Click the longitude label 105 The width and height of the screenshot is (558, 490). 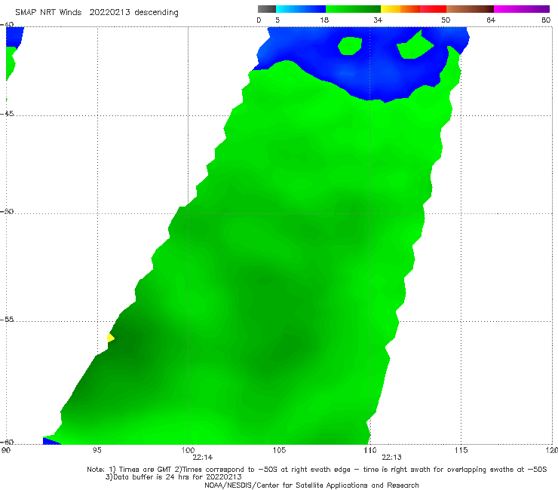(279, 451)
